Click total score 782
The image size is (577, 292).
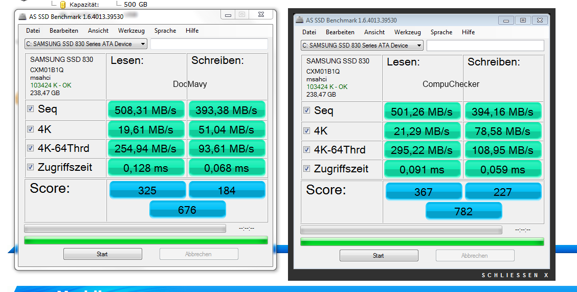coord(463,211)
